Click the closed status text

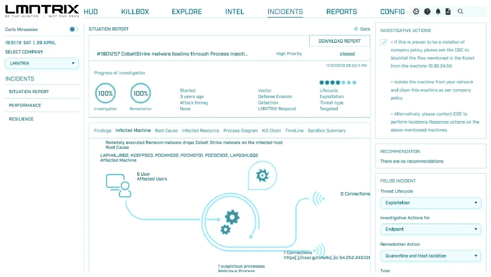(x=347, y=54)
